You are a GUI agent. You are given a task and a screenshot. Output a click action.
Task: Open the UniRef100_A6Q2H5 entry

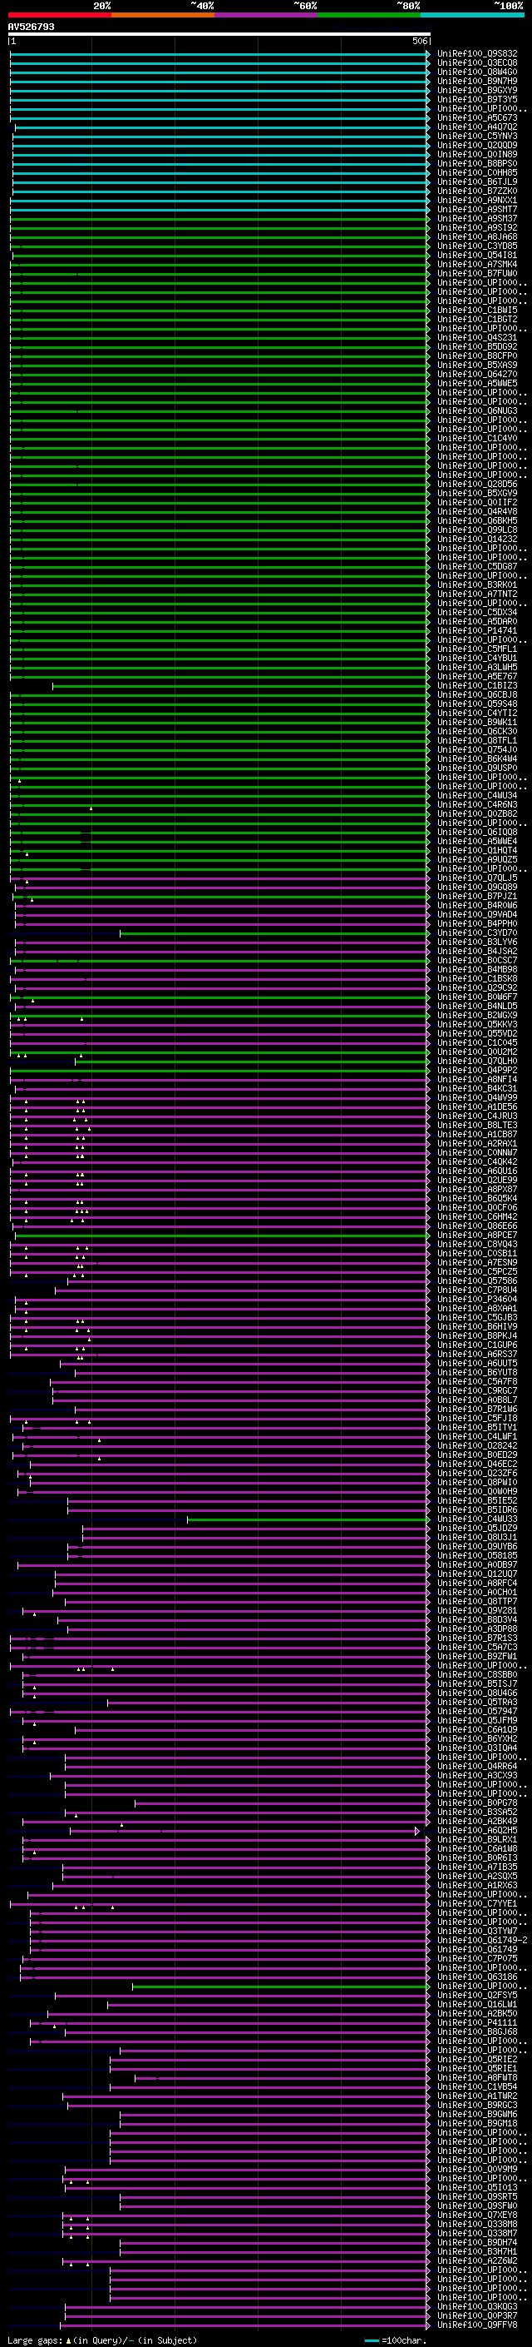pyautogui.click(x=477, y=1831)
